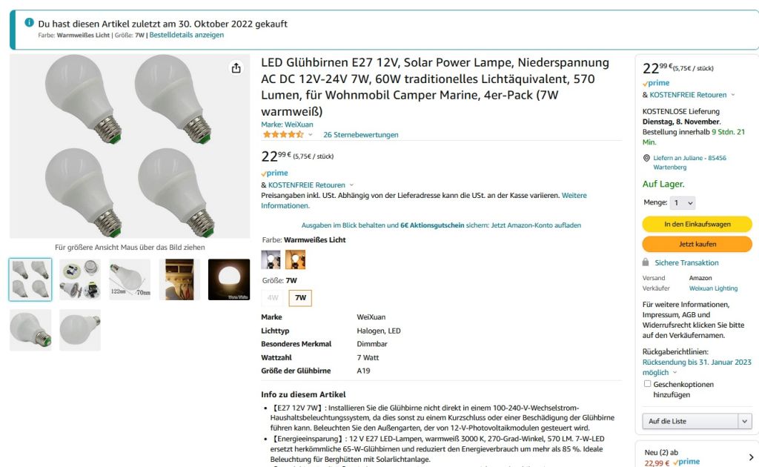The image size is (759, 467).
Task: Open the Menge quantity dropdown
Action: coord(683,203)
